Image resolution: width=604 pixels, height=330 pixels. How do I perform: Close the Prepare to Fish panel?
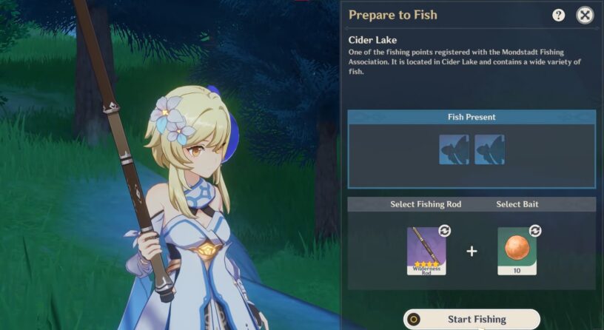point(585,16)
